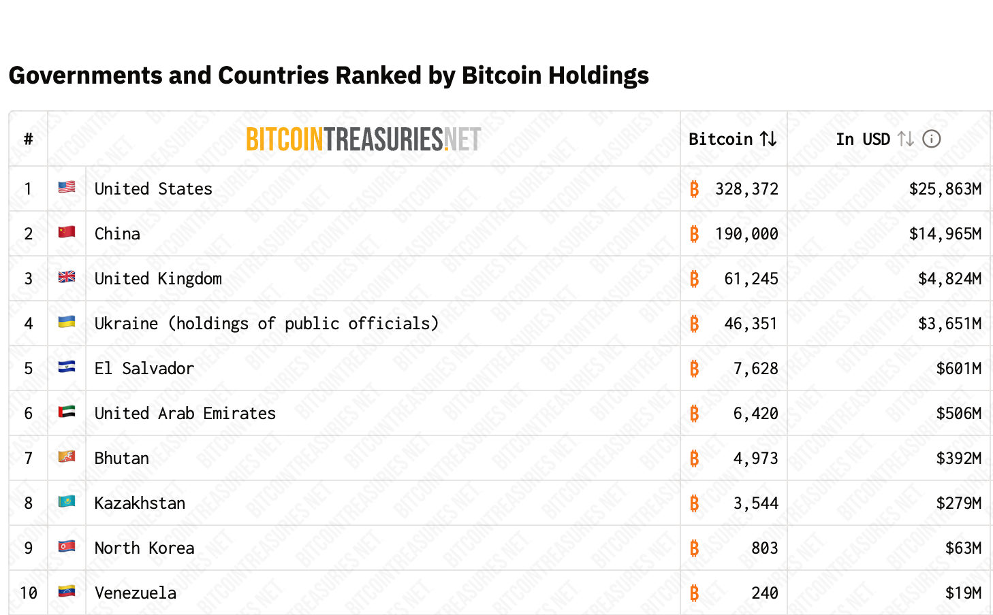This screenshot has width=993, height=615.
Task: Open the United States entry
Action: (x=153, y=189)
